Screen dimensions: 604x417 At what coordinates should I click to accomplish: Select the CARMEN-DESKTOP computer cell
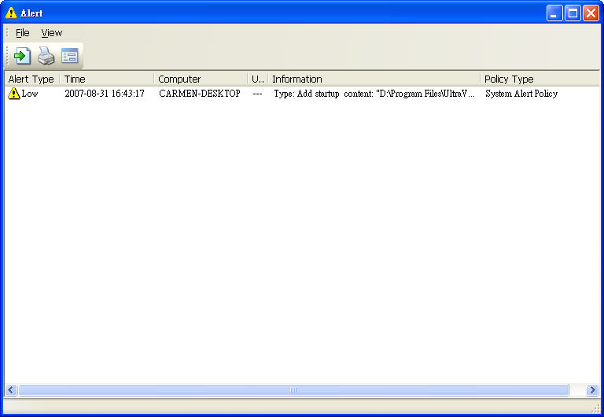200,94
